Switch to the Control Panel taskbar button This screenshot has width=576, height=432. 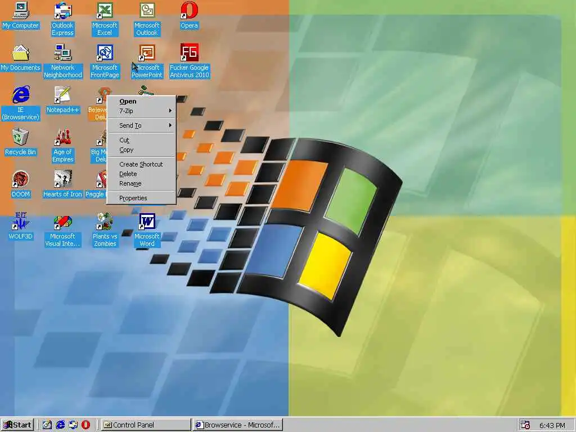click(x=146, y=425)
